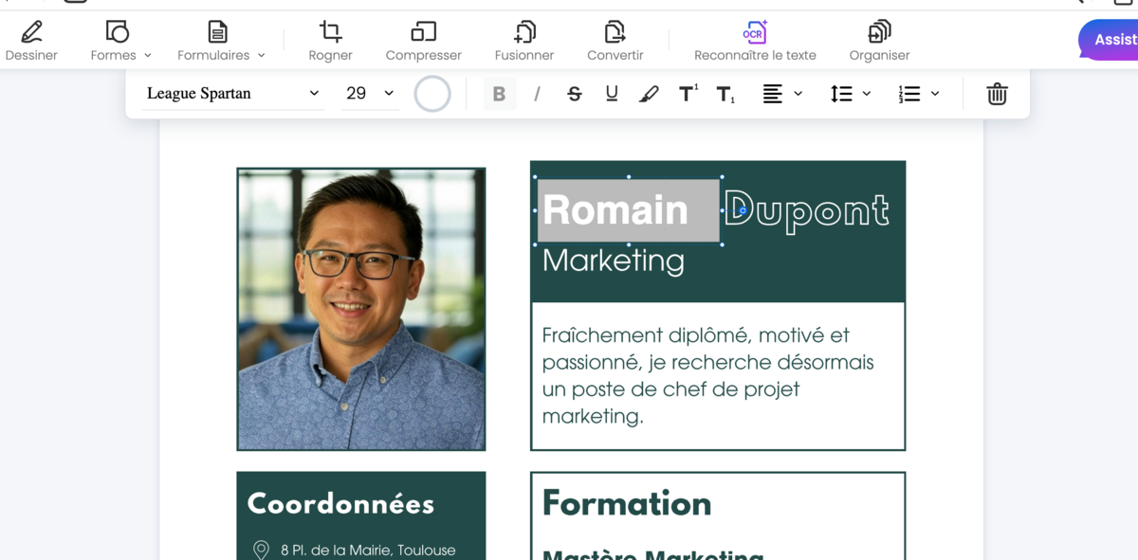Apply subscript formatting
1138x560 pixels.
(x=725, y=94)
